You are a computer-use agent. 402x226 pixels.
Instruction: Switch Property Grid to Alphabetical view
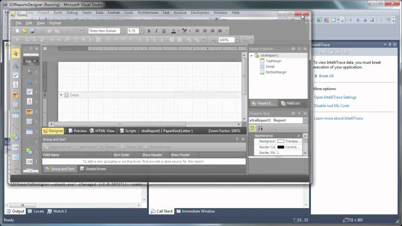(x=260, y=128)
